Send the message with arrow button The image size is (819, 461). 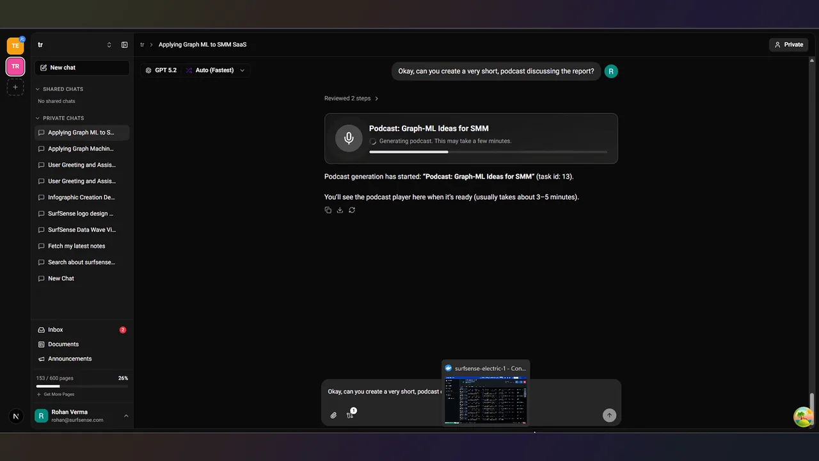[609, 416]
